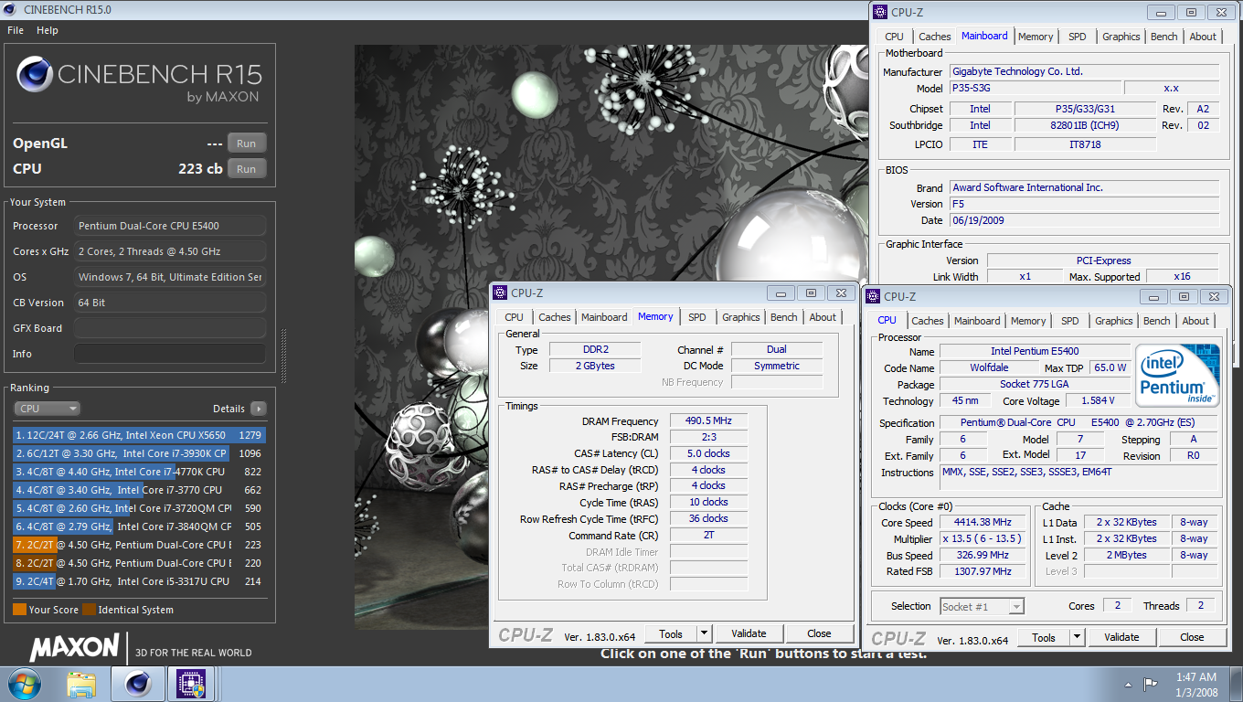
Task: Click the Your Score orange legend swatch
Action: pyautogui.click(x=19, y=610)
